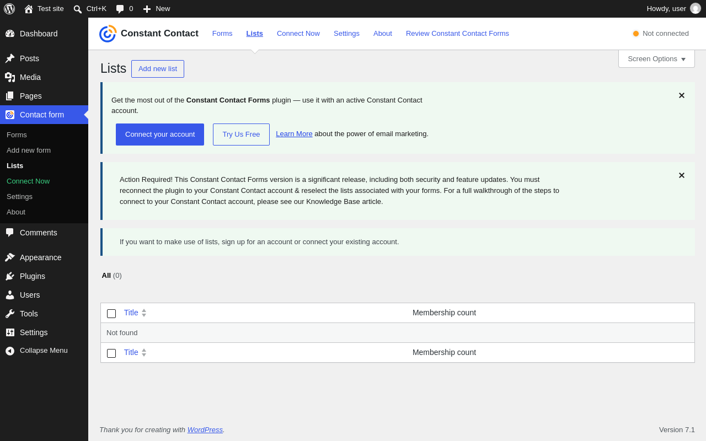Viewport: 706px width, 441px height.
Task: Open the Appearance menu in the sidebar
Action: 44,257
